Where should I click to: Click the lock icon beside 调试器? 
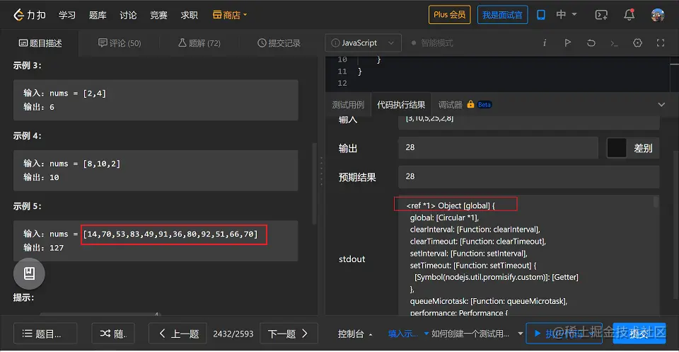pyautogui.click(x=471, y=105)
